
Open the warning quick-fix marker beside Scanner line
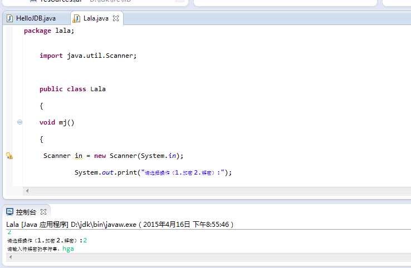pyautogui.click(x=9, y=156)
